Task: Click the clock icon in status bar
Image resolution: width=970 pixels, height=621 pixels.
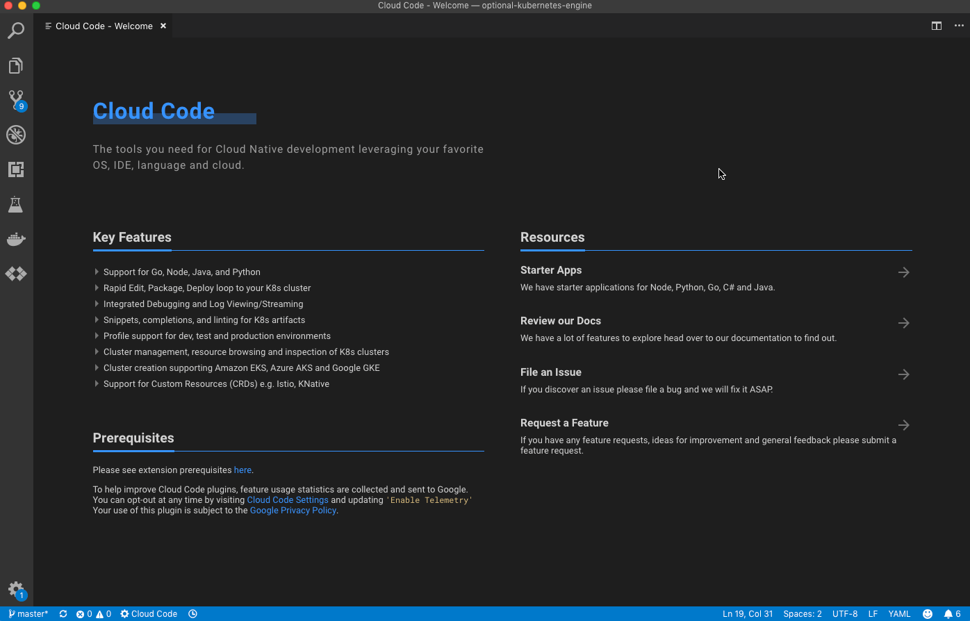Action: [x=193, y=614]
